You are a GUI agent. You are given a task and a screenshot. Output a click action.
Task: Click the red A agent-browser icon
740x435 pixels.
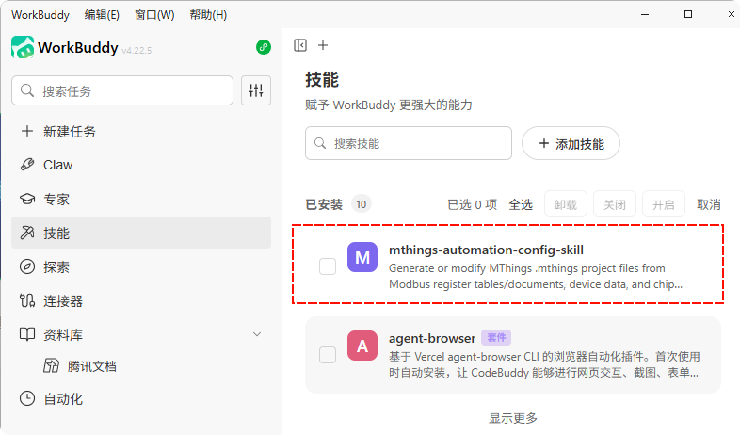click(x=362, y=346)
